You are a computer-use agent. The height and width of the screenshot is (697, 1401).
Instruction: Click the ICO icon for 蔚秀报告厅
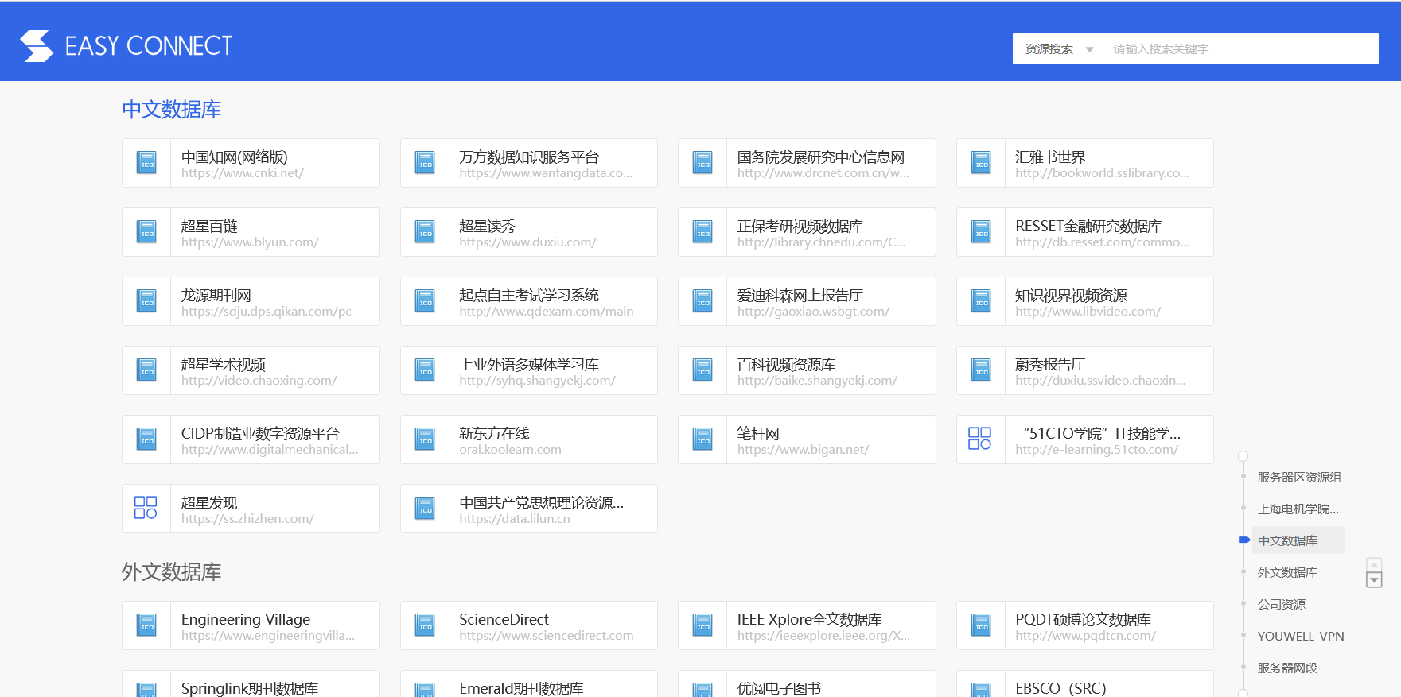[x=982, y=370]
